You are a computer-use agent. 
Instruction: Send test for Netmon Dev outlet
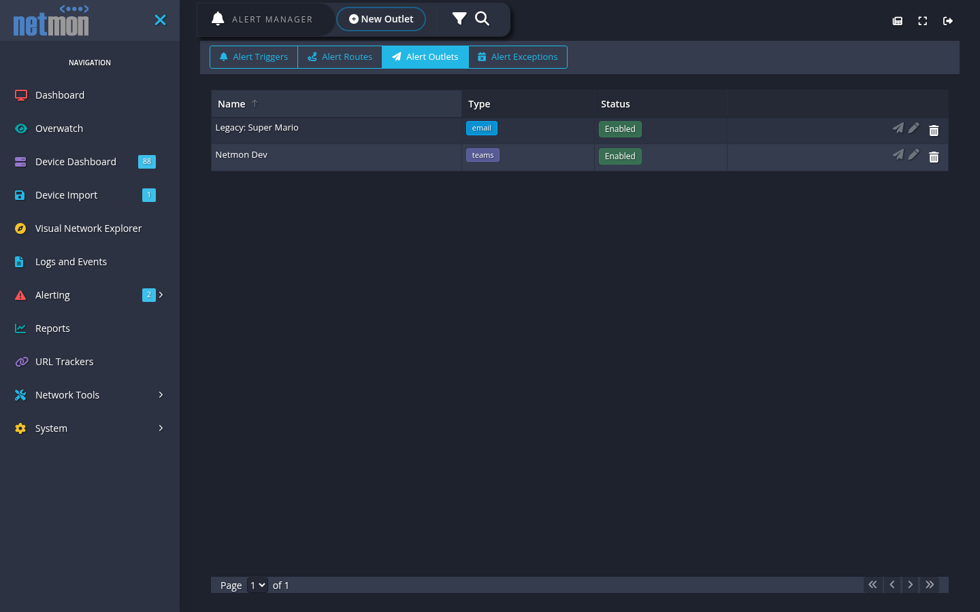point(898,155)
